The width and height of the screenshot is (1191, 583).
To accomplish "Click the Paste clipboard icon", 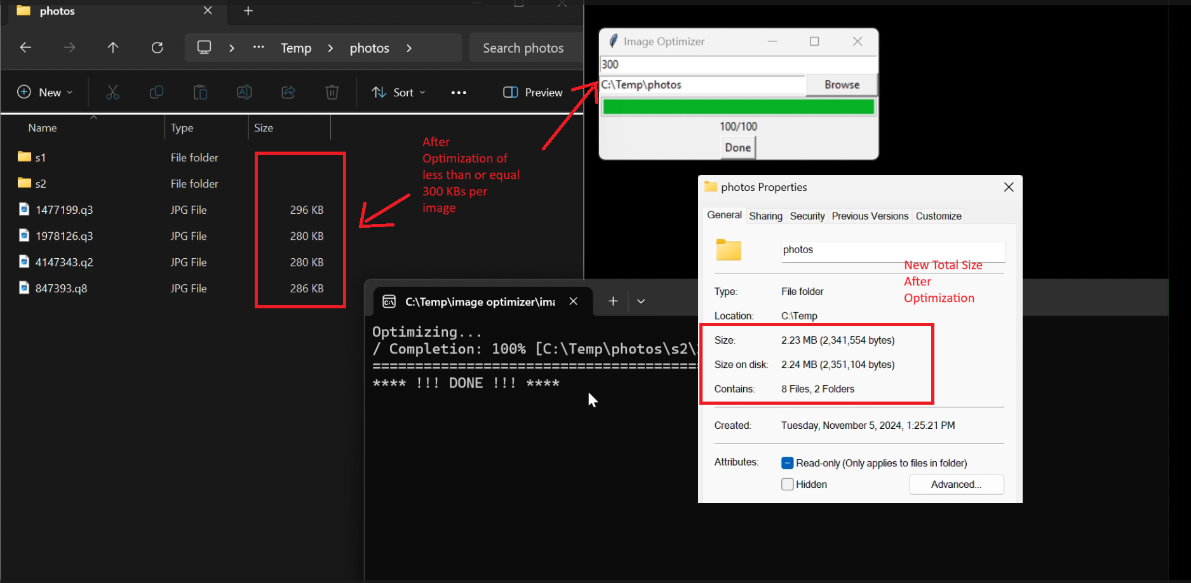I will click(x=200, y=93).
